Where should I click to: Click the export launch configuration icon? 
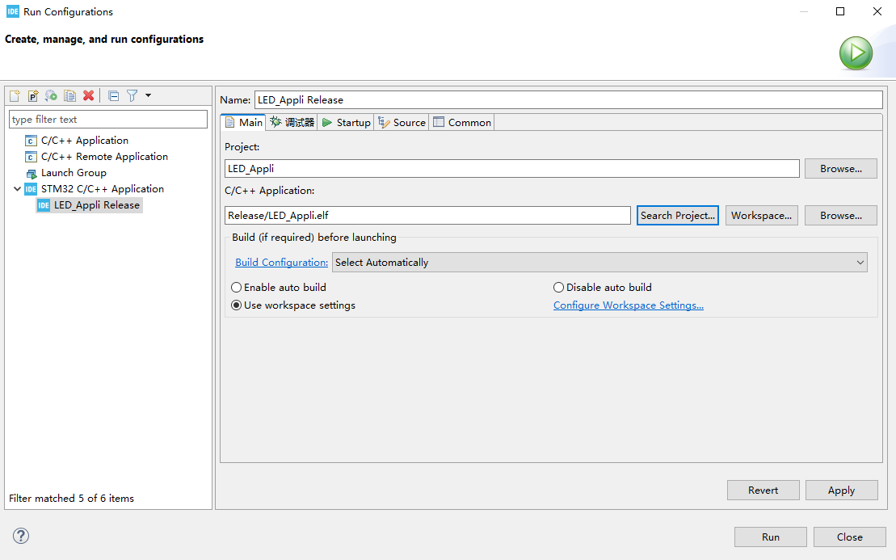[52, 95]
